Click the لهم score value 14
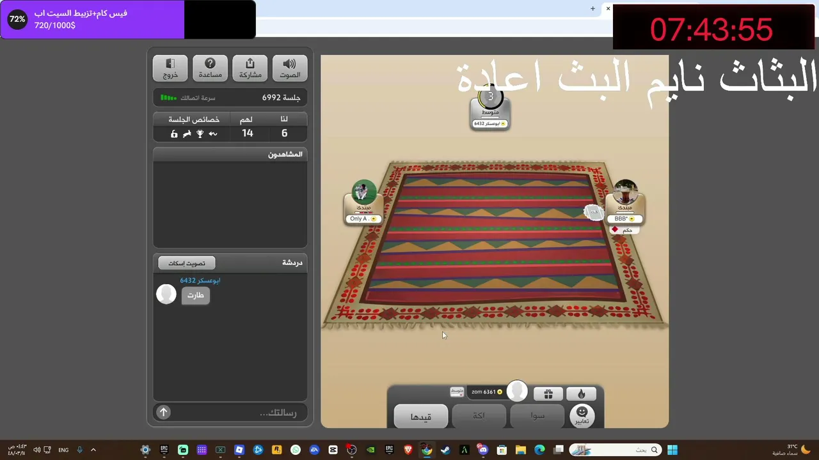 pyautogui.click(x=248, y=134)
